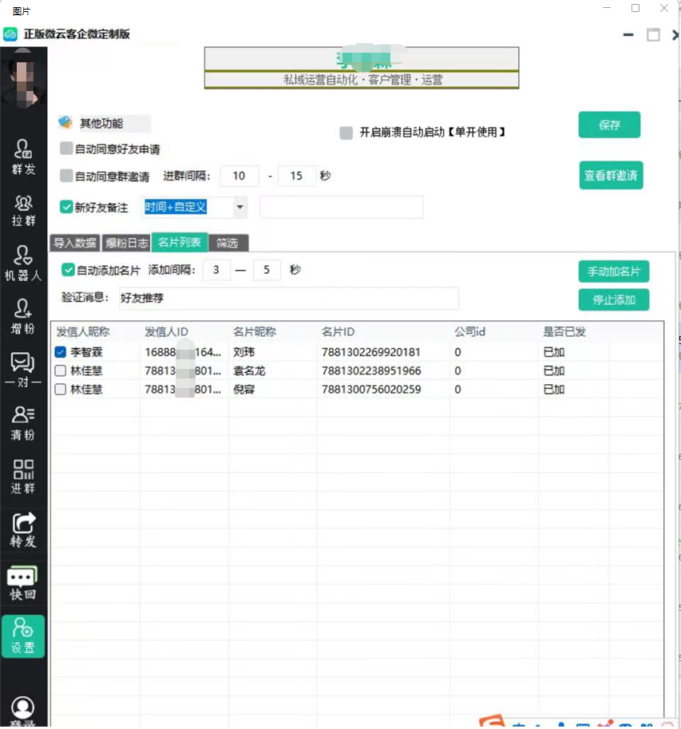Enable 自动同意好友申请 checkbox

[x=67, y=149]
